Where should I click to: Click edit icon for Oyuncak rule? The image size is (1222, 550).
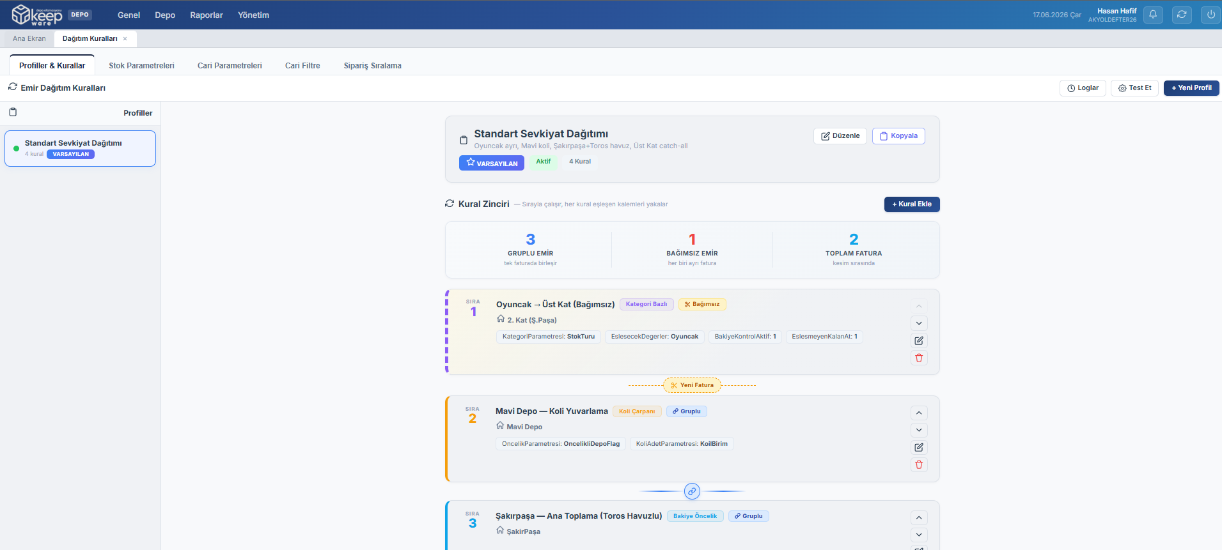point(919,340)
